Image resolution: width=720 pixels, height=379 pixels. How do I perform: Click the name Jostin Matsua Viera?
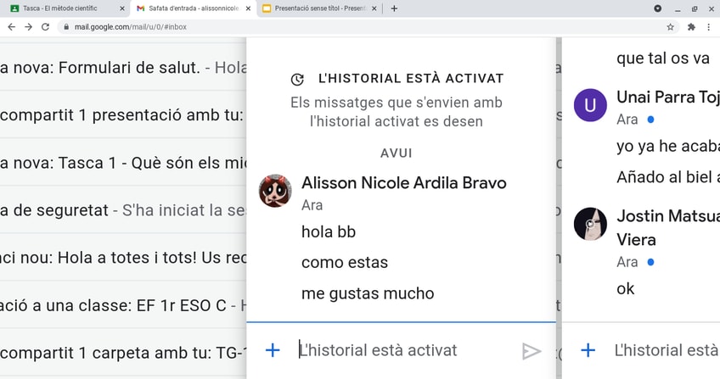click(x=668, y=228)
